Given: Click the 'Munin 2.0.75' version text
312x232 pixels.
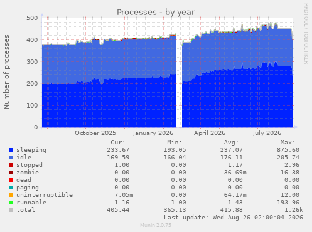Looking at the screenshot, I should 156,225.
